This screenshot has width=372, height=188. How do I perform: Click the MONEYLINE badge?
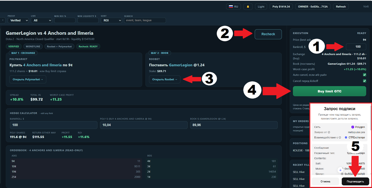pos(33,46)
